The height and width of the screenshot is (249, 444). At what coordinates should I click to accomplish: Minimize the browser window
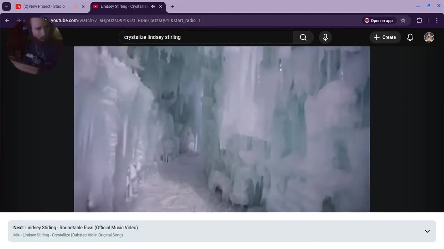click(x=418, y=6)
